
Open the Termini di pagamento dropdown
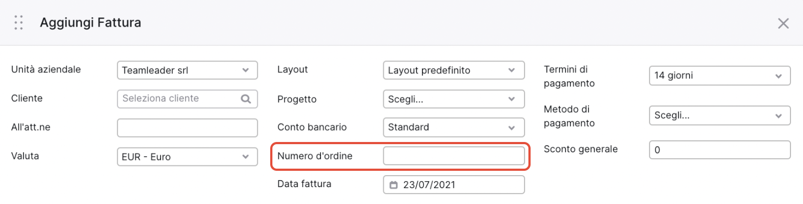[720, 76]
